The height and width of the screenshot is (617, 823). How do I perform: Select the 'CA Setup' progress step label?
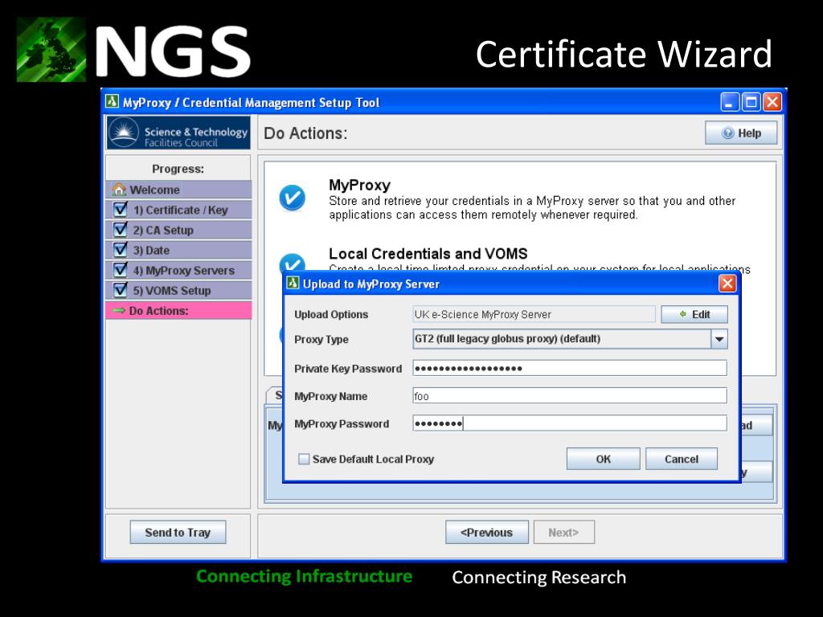[x=163, y=230]
